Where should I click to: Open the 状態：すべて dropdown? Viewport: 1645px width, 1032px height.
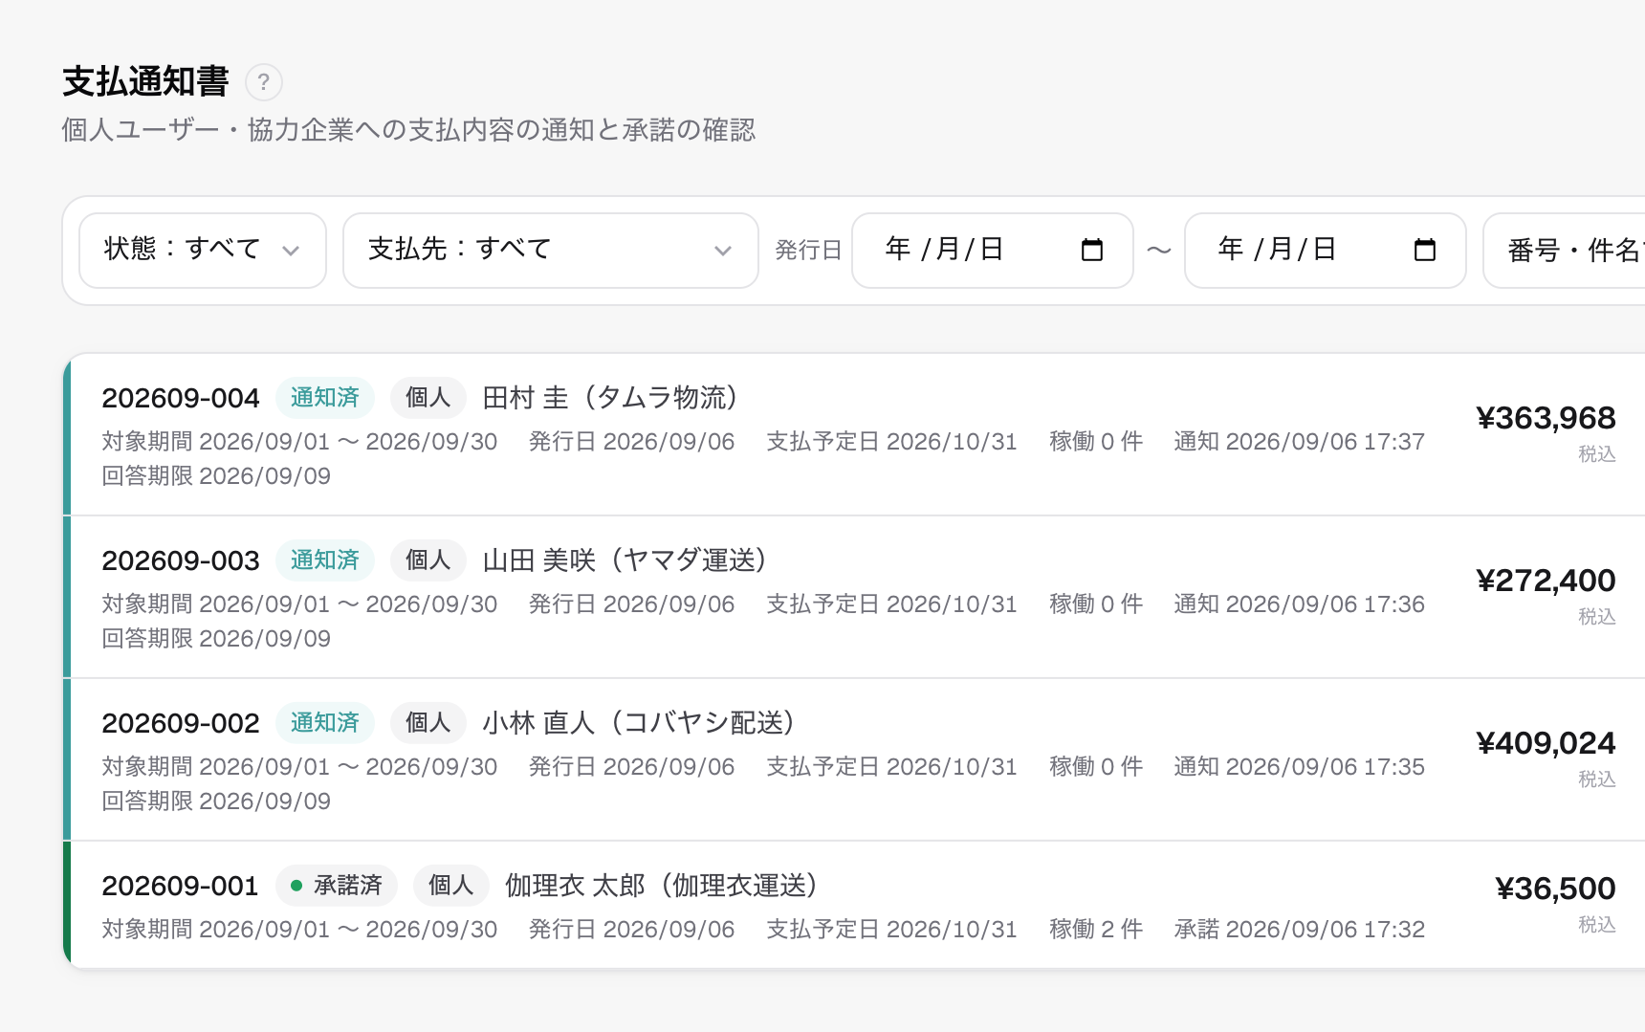click(203, 251)
